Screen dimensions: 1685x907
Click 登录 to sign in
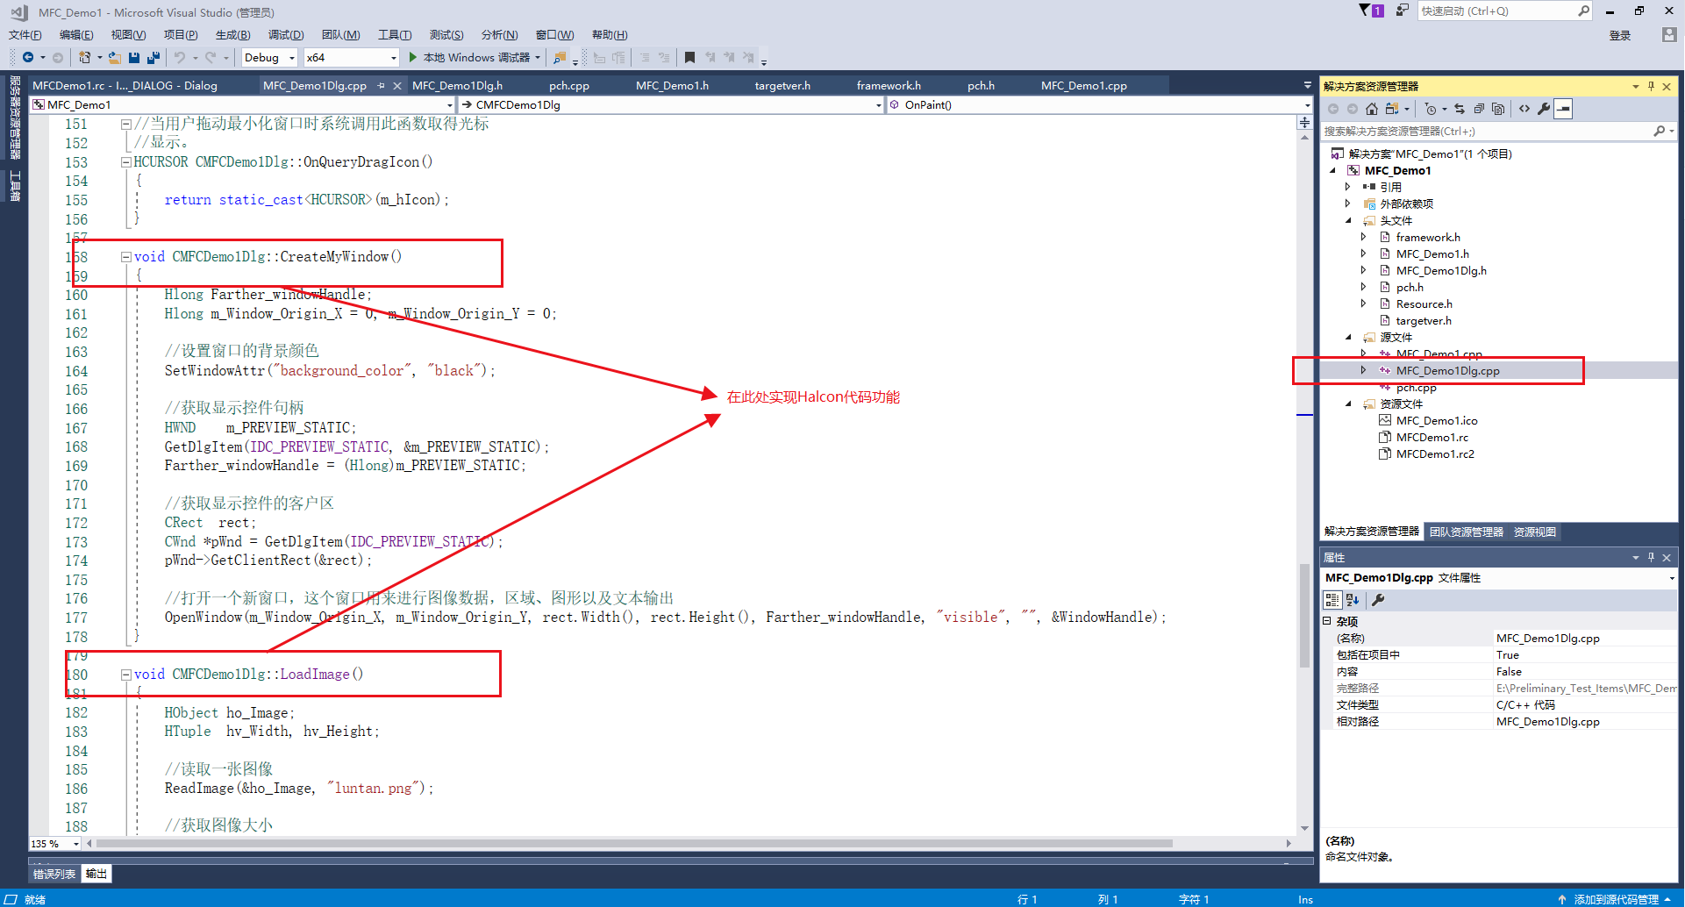tap(1620, 36)
